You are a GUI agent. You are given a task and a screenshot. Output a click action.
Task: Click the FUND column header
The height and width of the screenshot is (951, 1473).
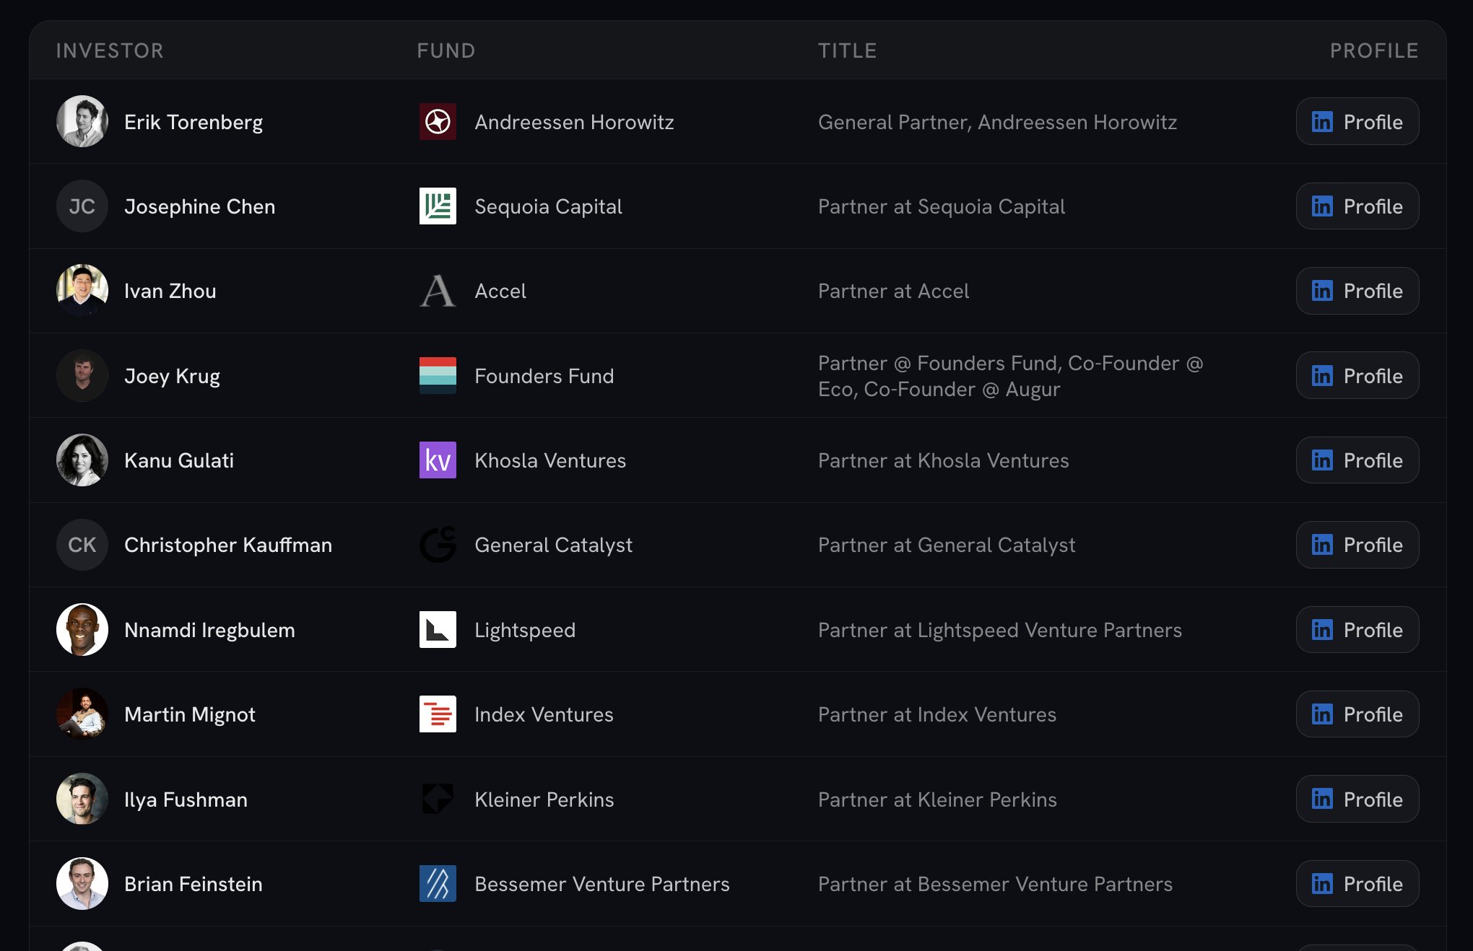point(446,51)
